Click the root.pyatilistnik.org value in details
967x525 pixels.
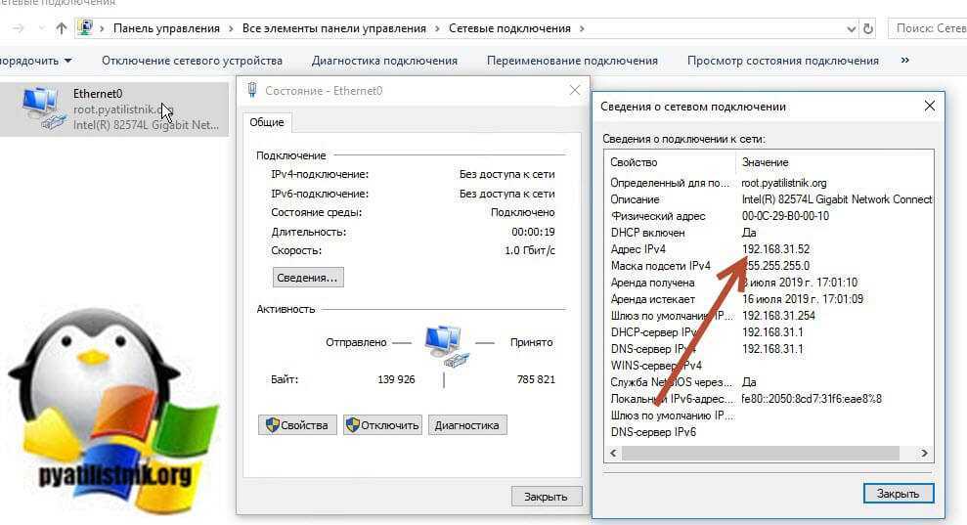pos(784,183)
